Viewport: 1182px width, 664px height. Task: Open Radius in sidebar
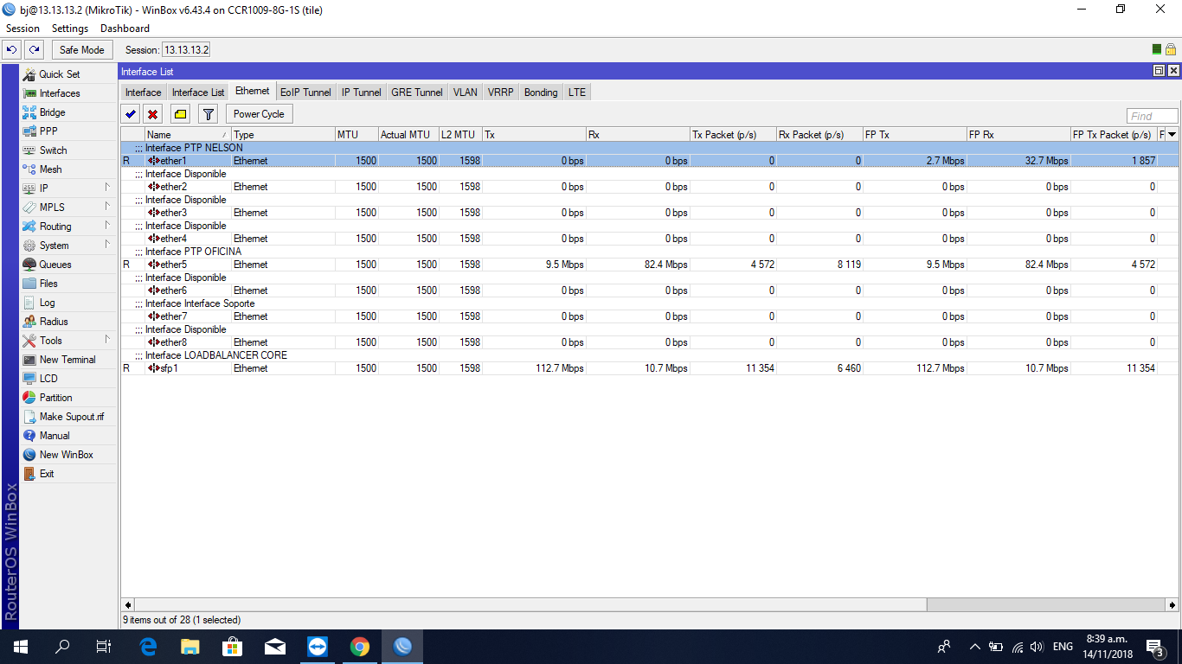(68, 322)
